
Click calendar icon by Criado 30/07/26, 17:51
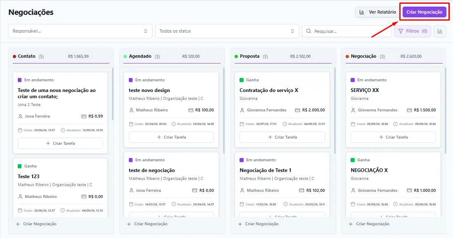[x=242, y=124]
